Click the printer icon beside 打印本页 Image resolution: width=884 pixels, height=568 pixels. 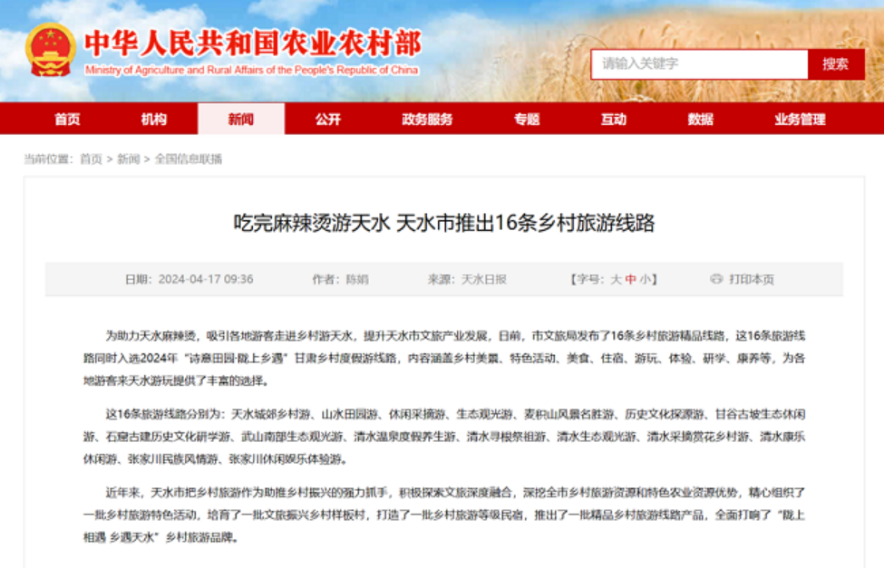(716, 279)
